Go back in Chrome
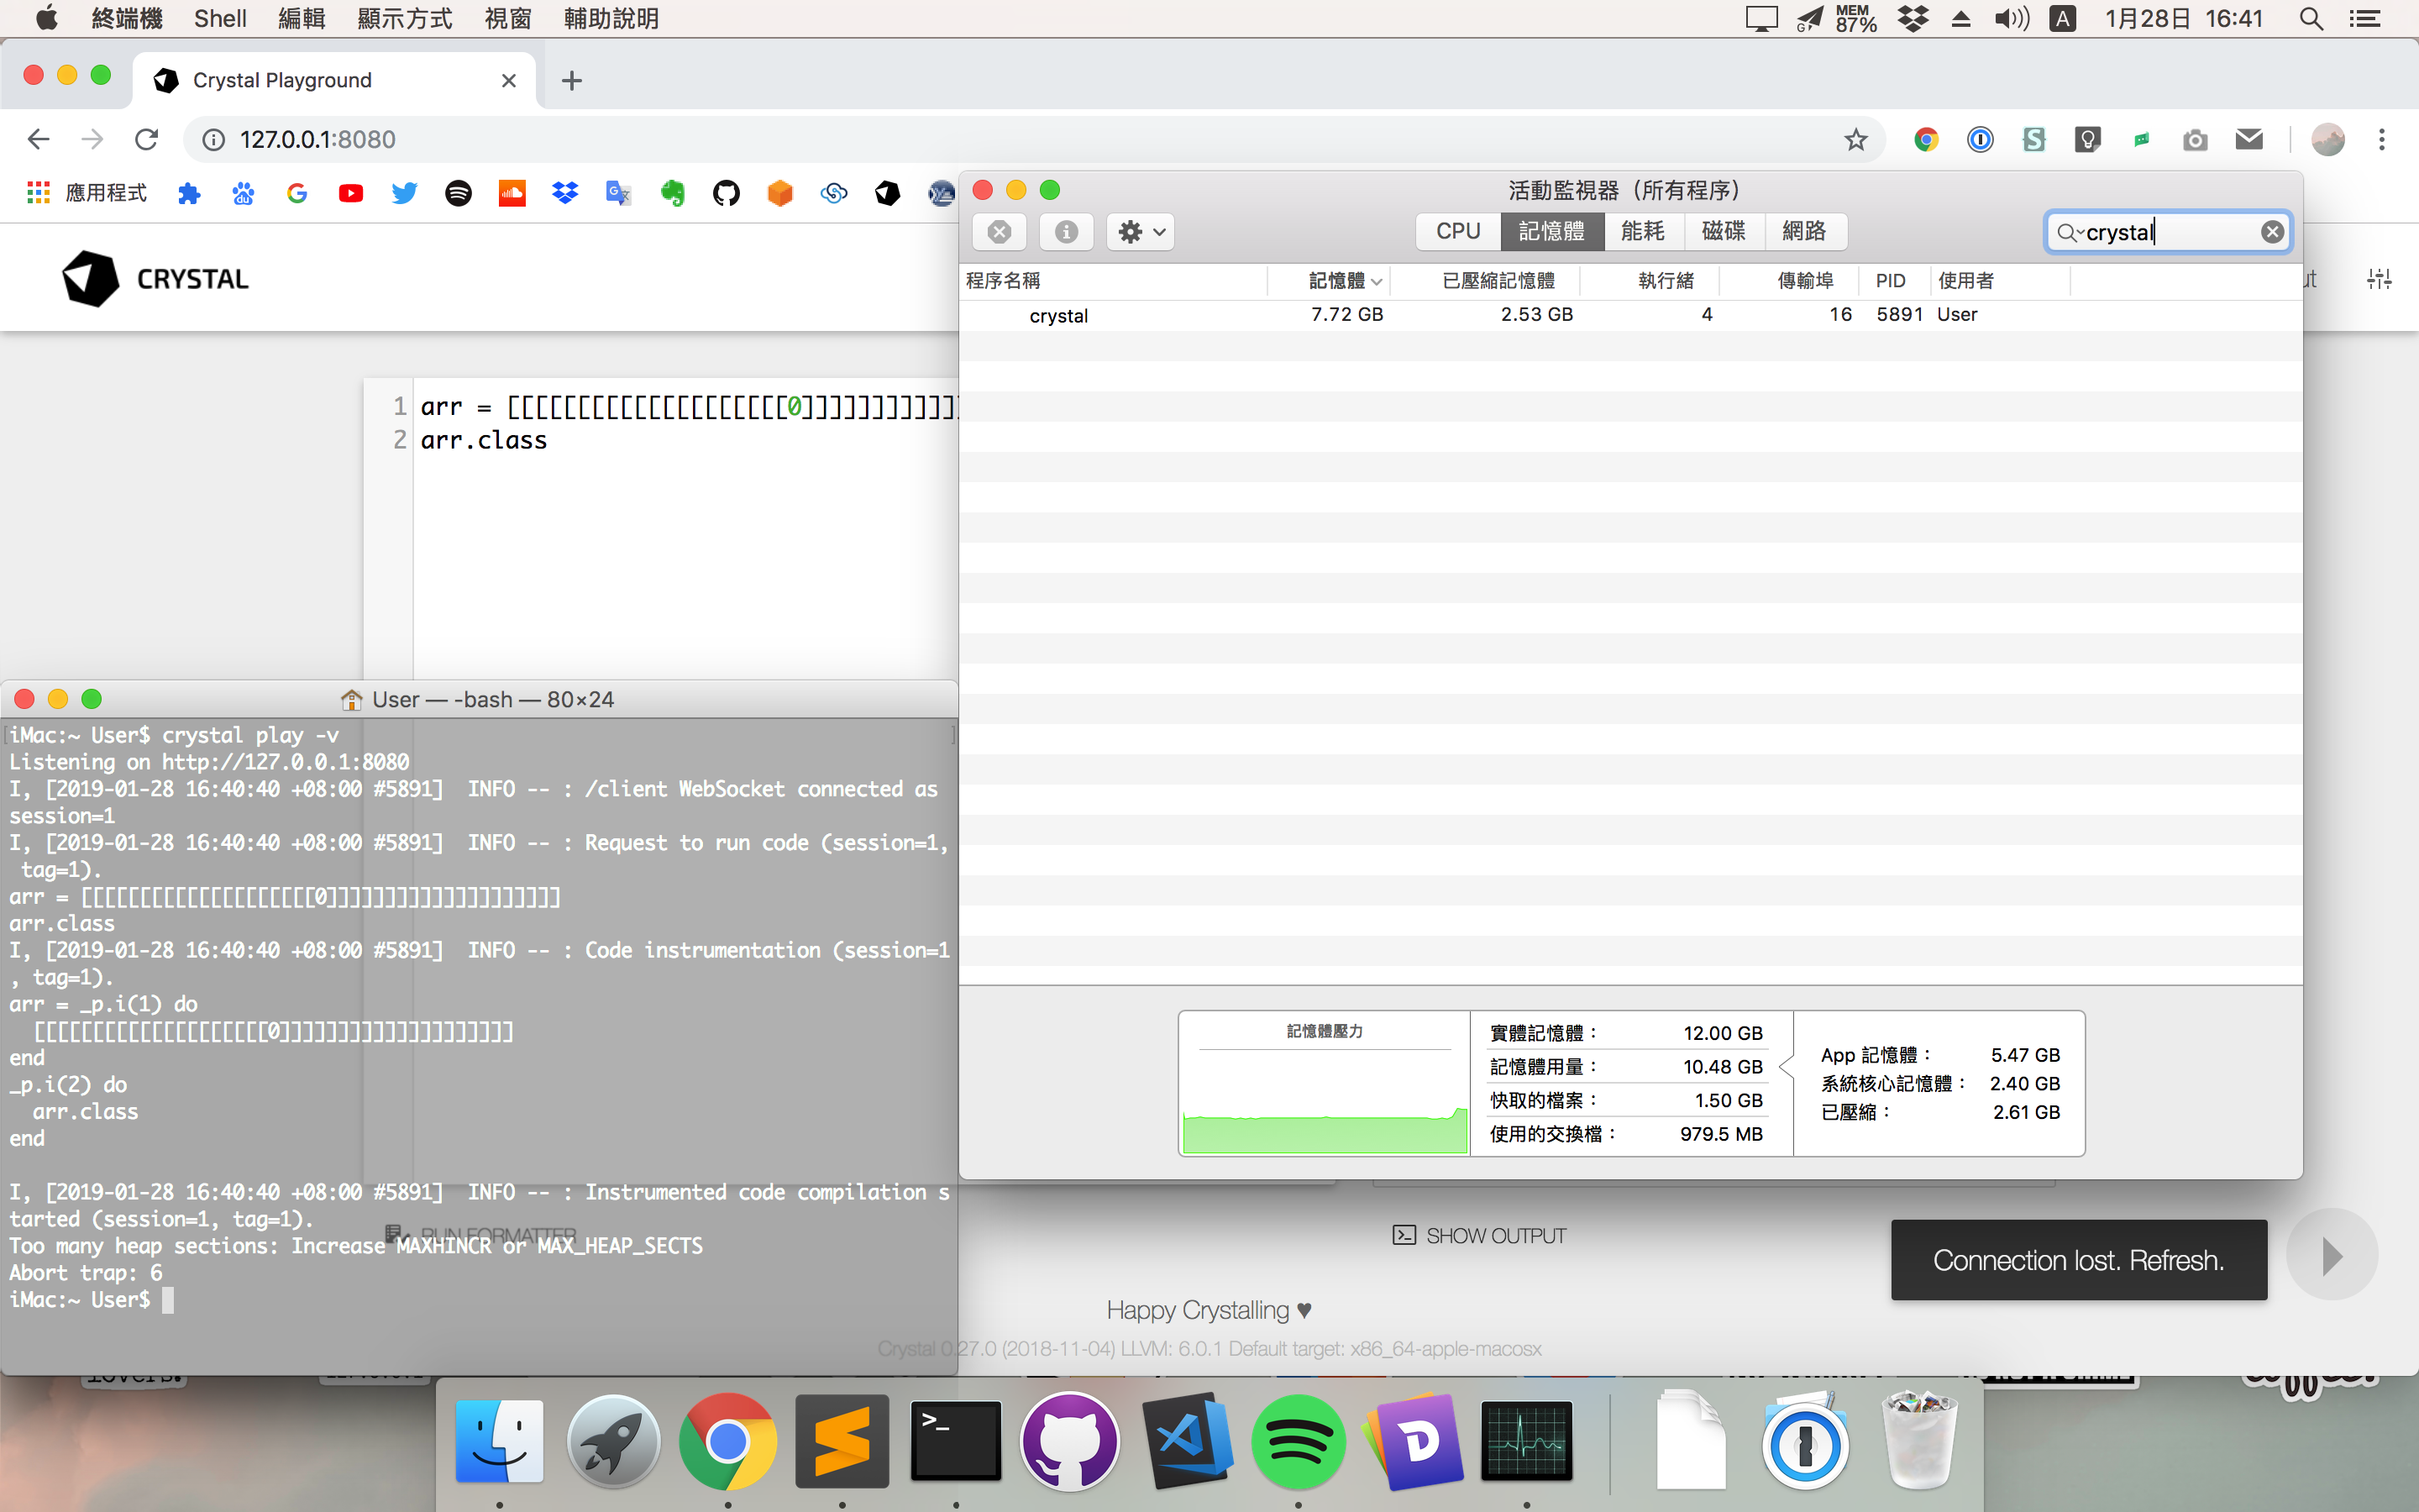The image size is (2419, 1512). pos(38,140)
